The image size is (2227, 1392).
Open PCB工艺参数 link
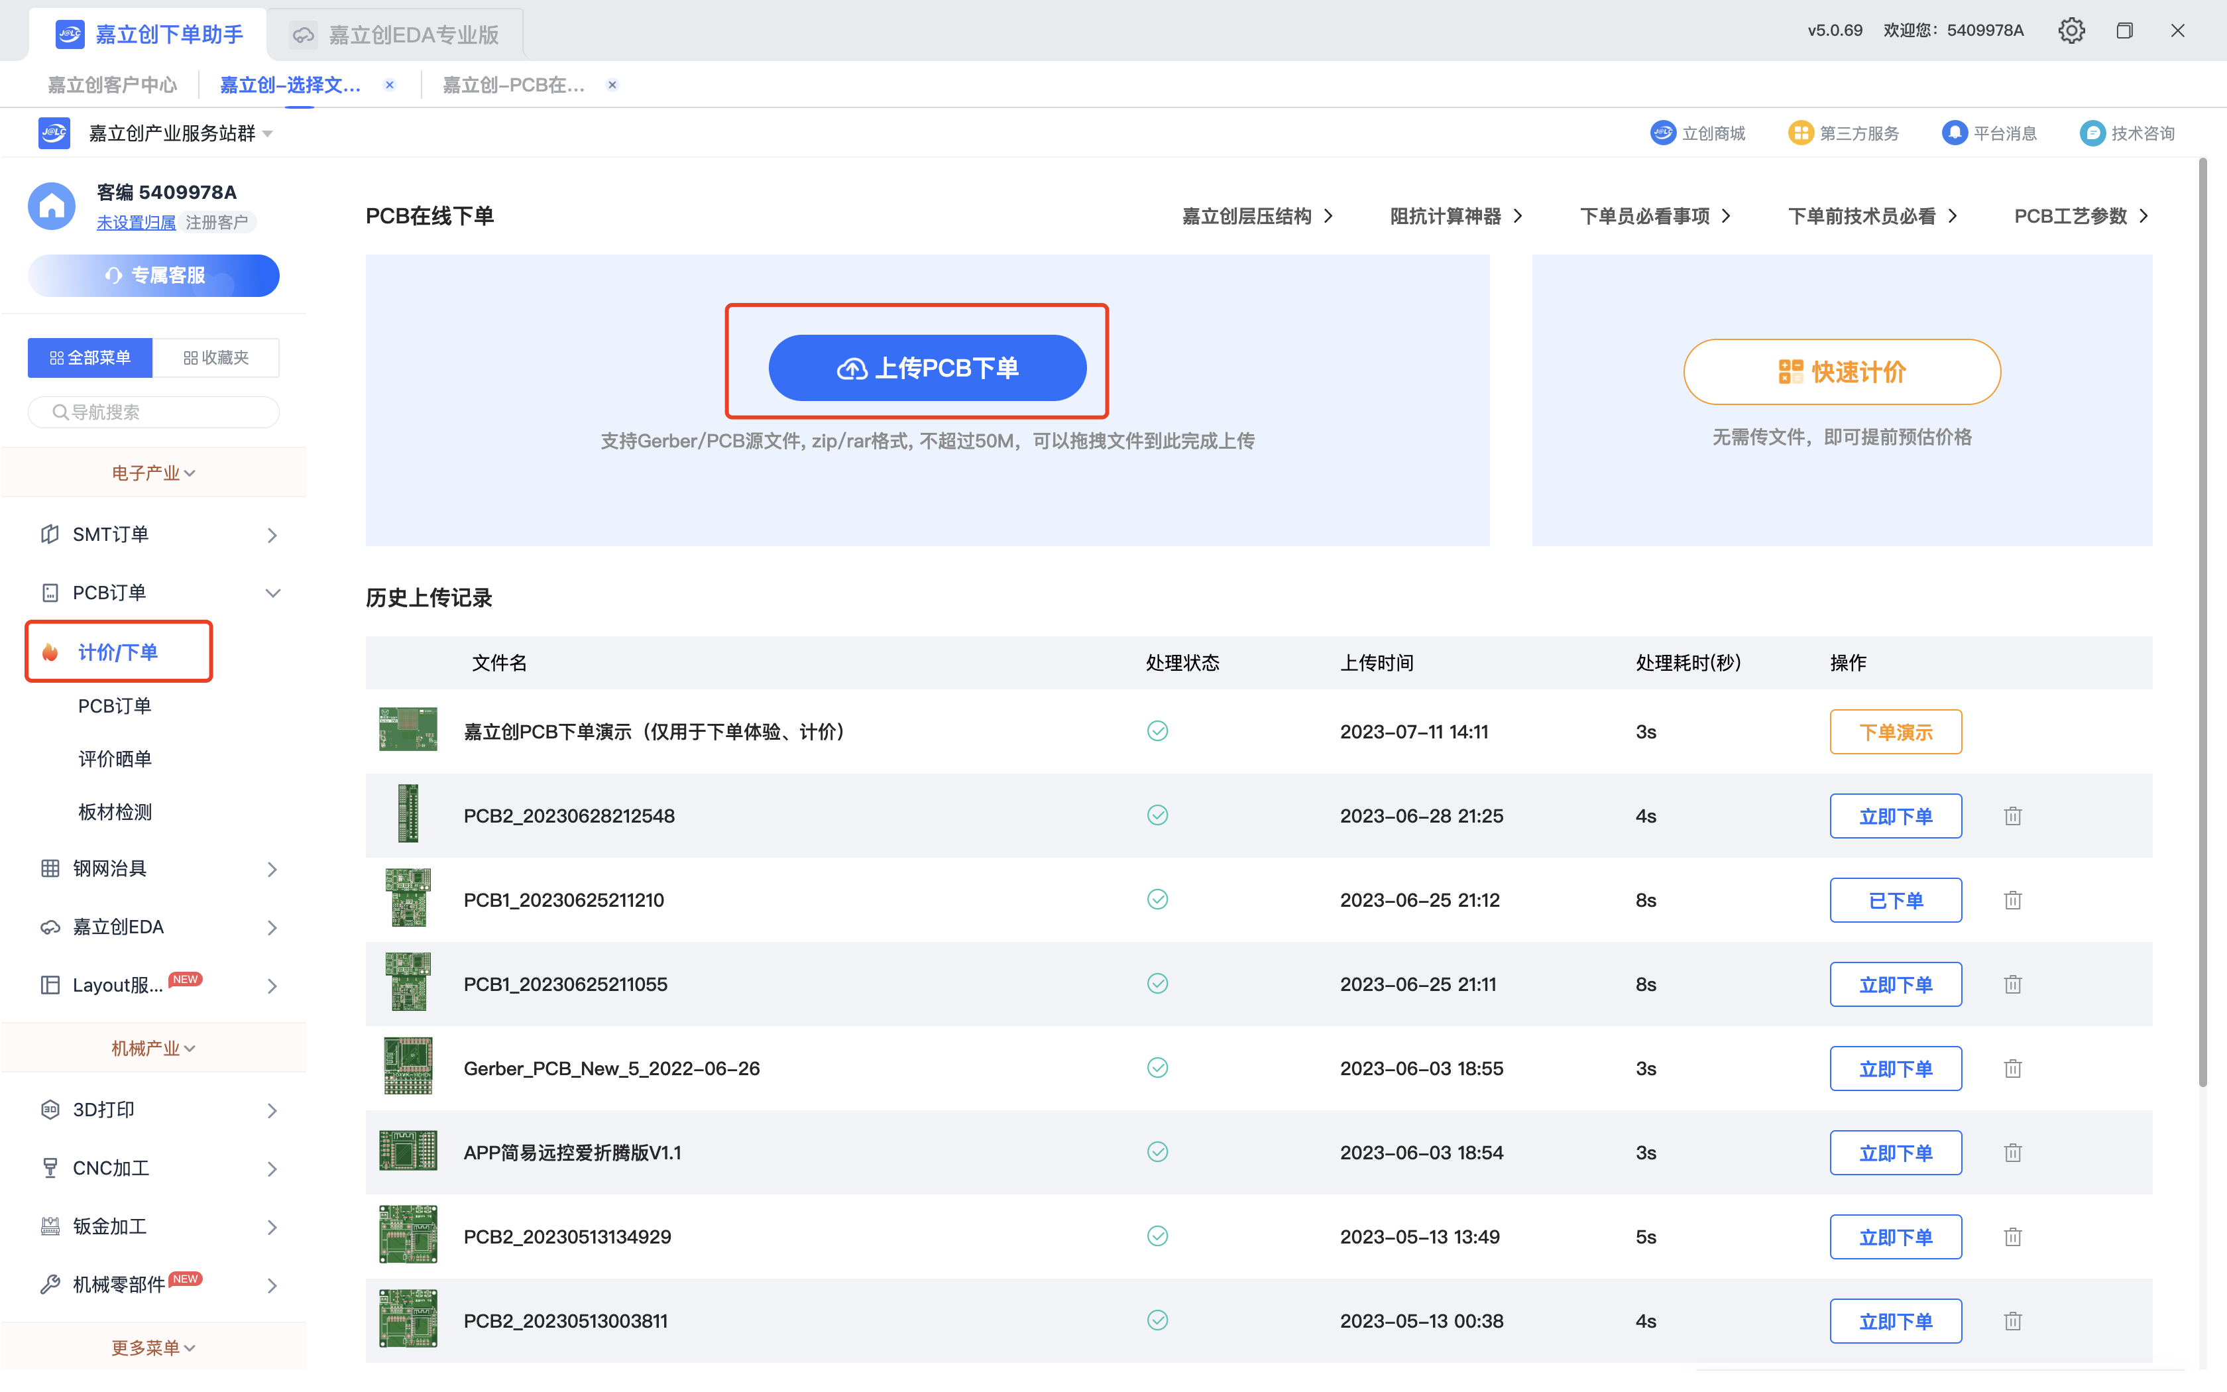[2082, 216]
